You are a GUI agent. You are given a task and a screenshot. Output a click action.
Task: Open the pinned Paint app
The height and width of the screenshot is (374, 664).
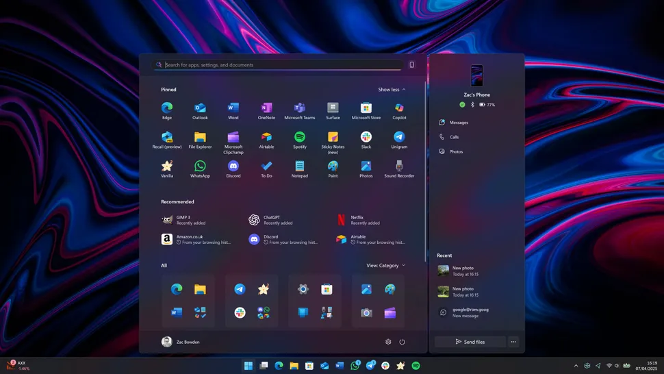click(333, 166)
